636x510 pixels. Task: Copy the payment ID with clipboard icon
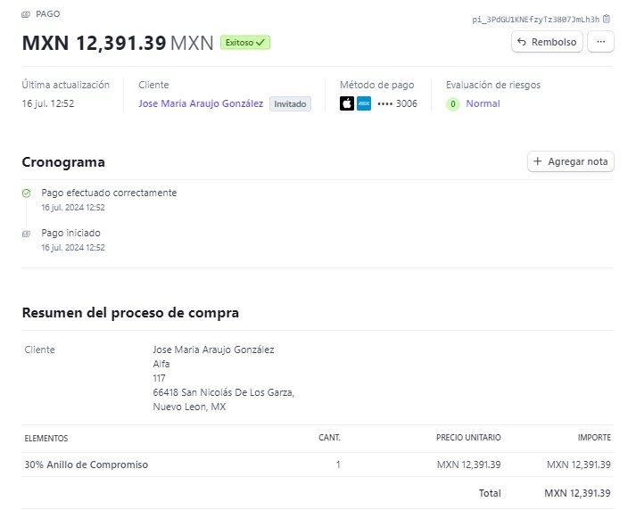(x=607, y=19)
